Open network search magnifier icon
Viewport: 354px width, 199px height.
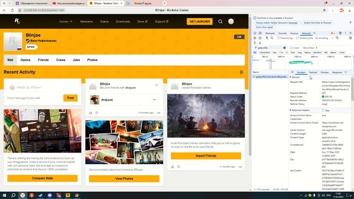[x=272, y=38]
